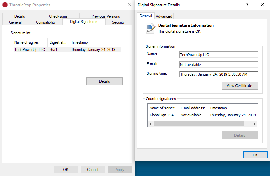Click the help question mark button
The image size is (270, 176).
pyautogui.click(x=247, y=5)
